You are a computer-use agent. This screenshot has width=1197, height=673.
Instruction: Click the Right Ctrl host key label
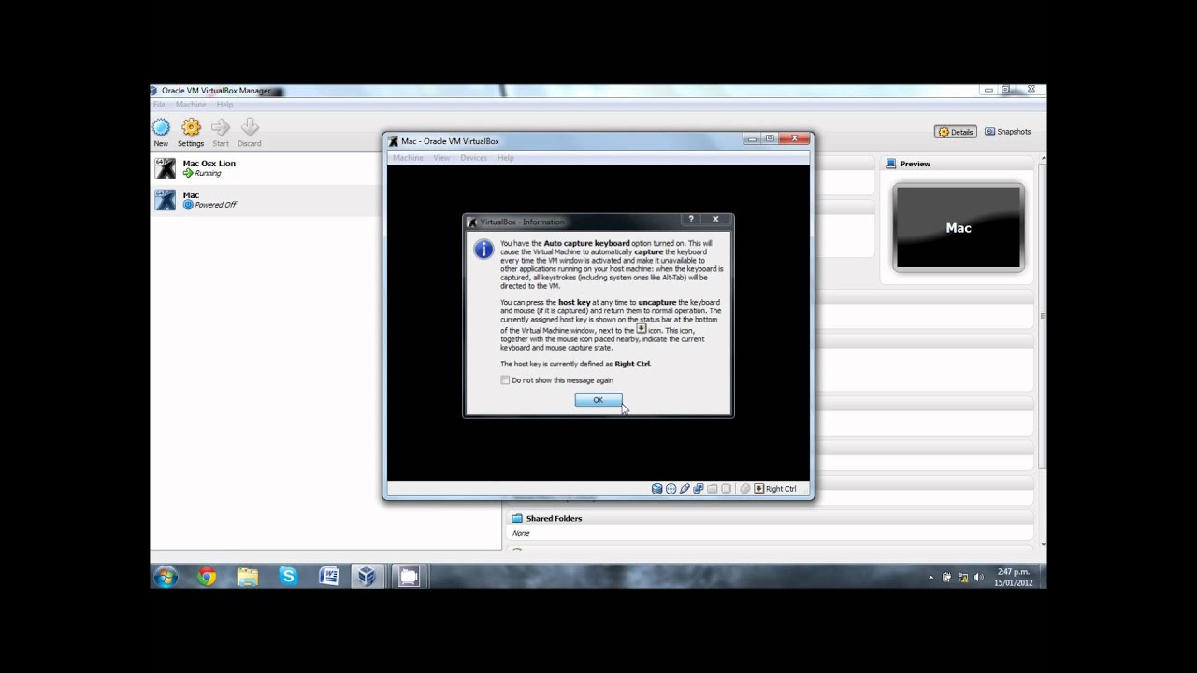(x=781, y=489)
